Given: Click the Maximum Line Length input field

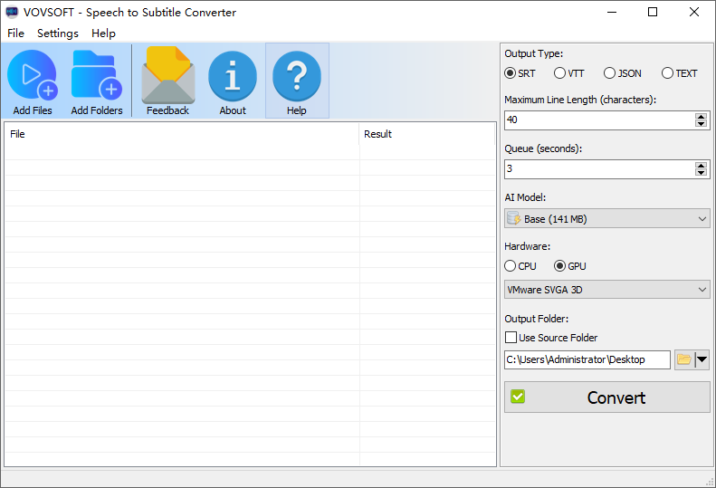Looking at the screenshot, I should pos(599,120).
